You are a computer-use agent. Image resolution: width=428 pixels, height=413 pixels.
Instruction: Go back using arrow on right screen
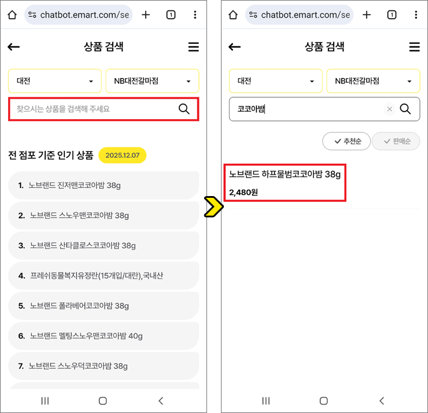(x=234, y=47)
